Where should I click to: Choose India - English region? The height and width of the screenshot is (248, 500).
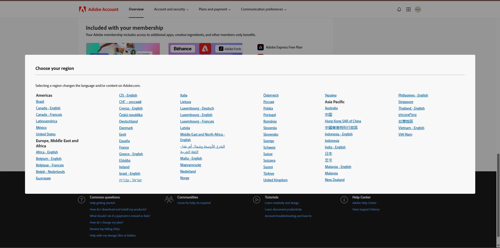click(x=335, y=147)
